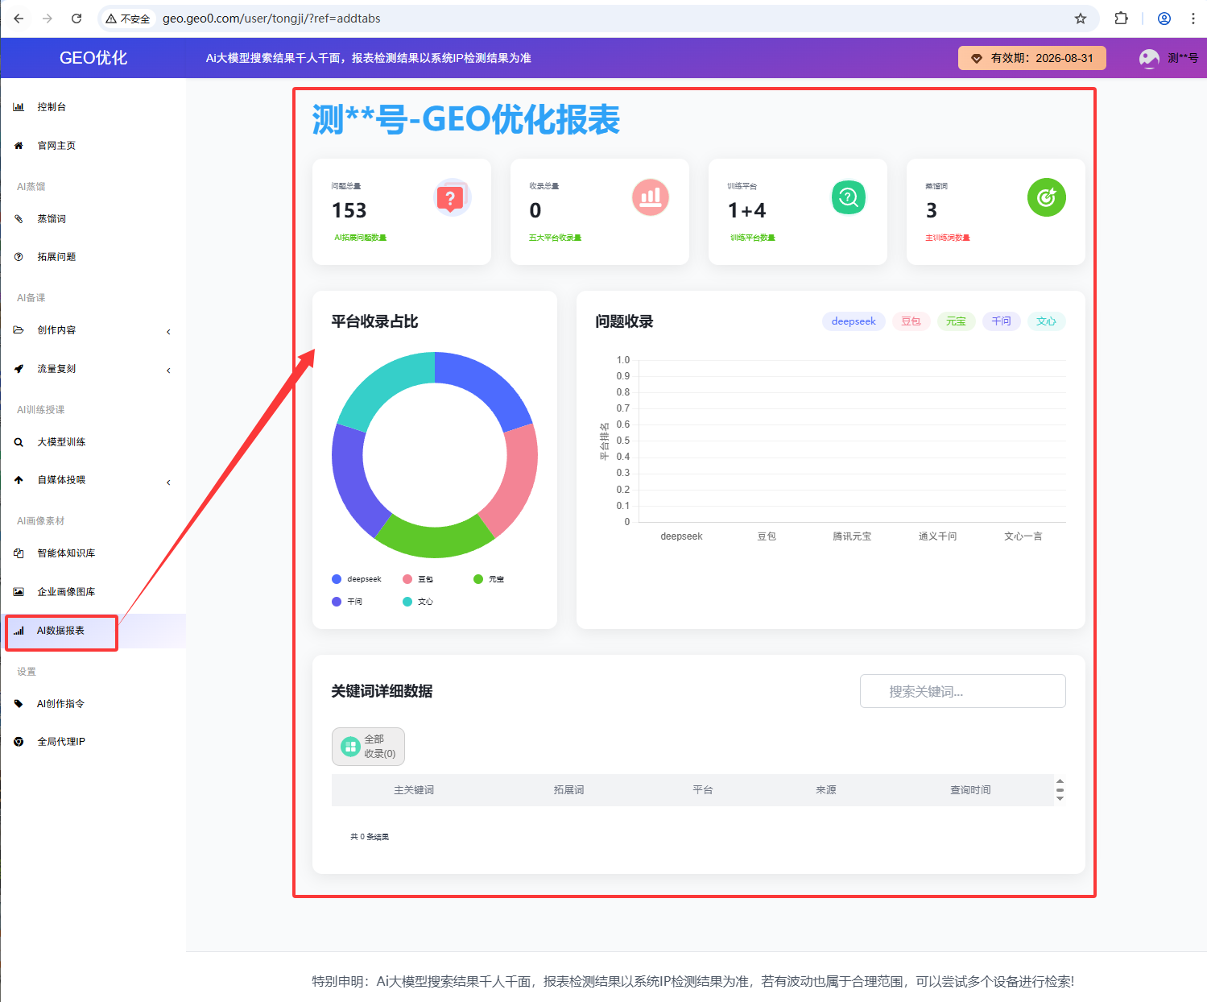This screenshot has height=1002, width=1207.
Task: Click the red question mark icon
Action: coord(450,198)
